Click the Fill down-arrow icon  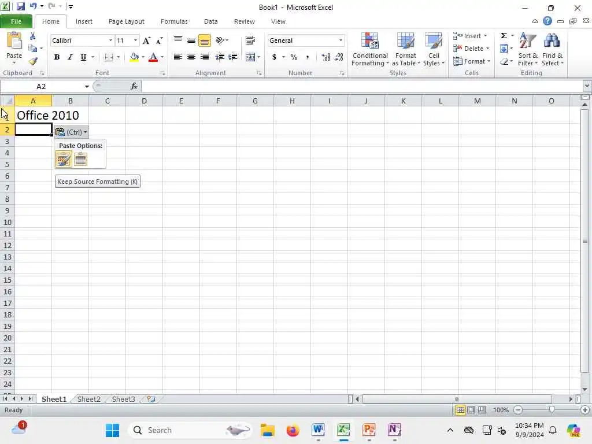pos(504,49)
